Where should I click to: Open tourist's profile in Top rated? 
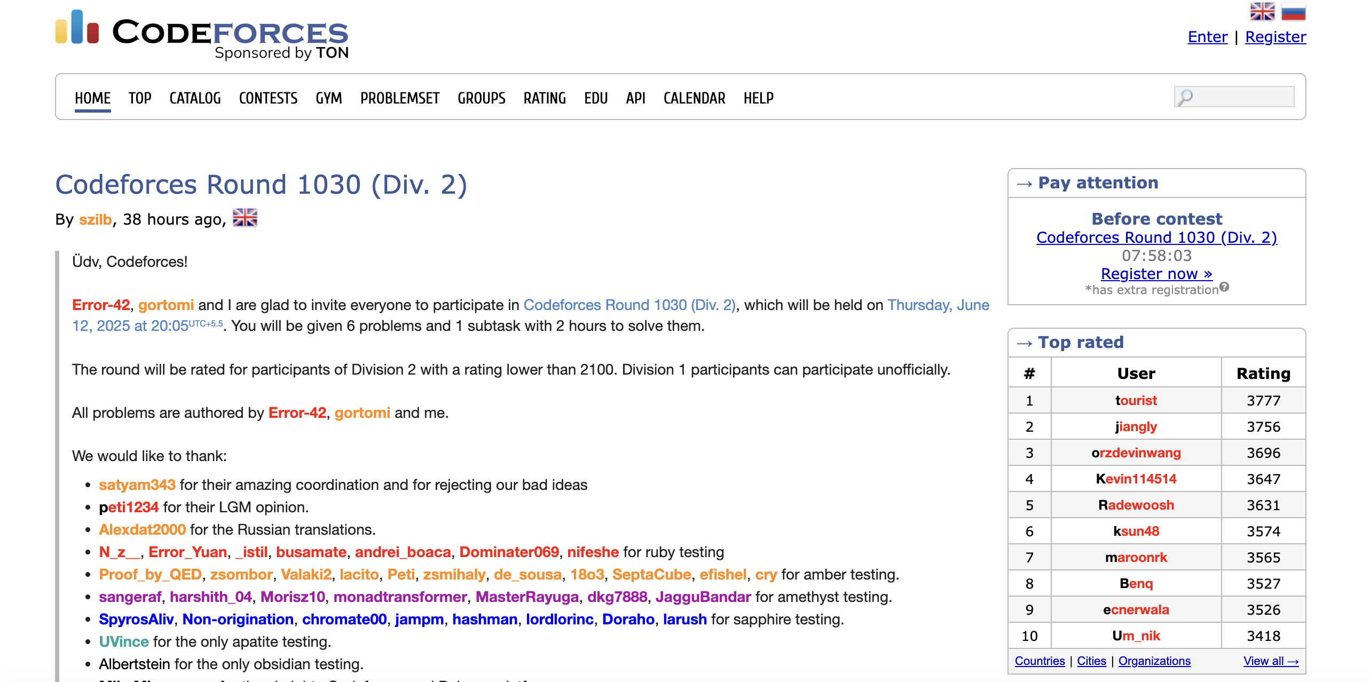(x=1136, y=400)
